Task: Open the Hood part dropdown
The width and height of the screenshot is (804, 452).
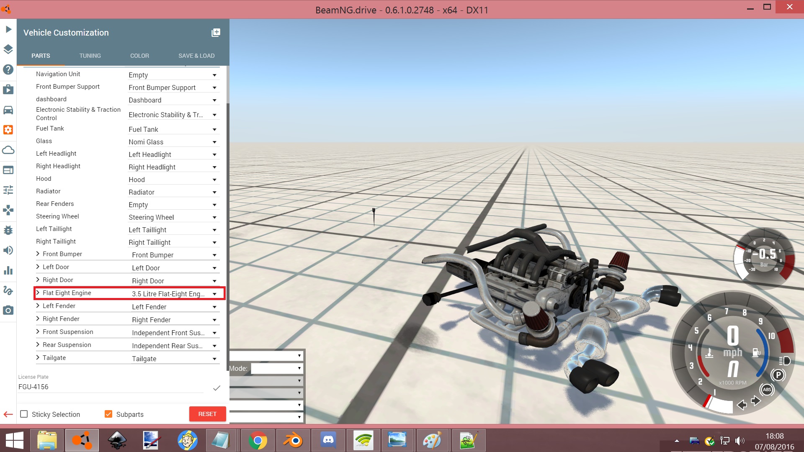Action: (174, 180)
